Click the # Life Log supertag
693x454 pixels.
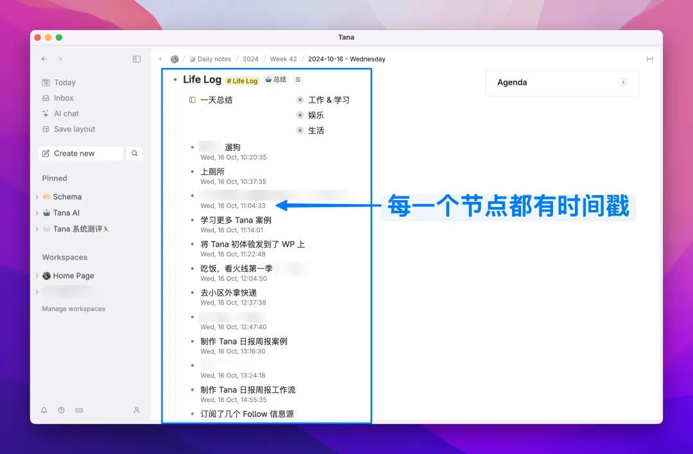(242, 81)
